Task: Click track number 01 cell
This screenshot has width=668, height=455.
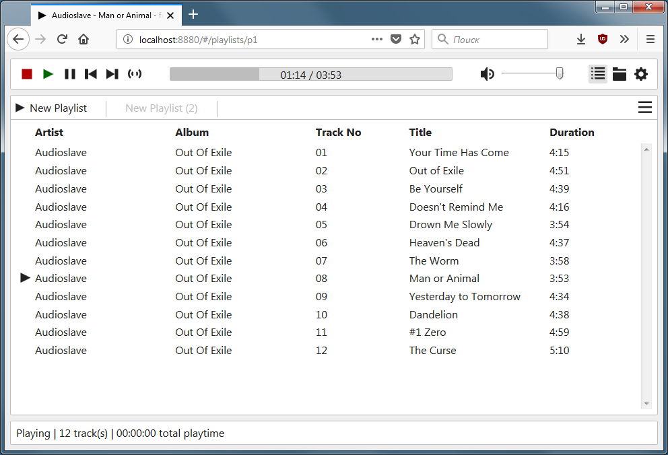Action: (x=321, y=152)
